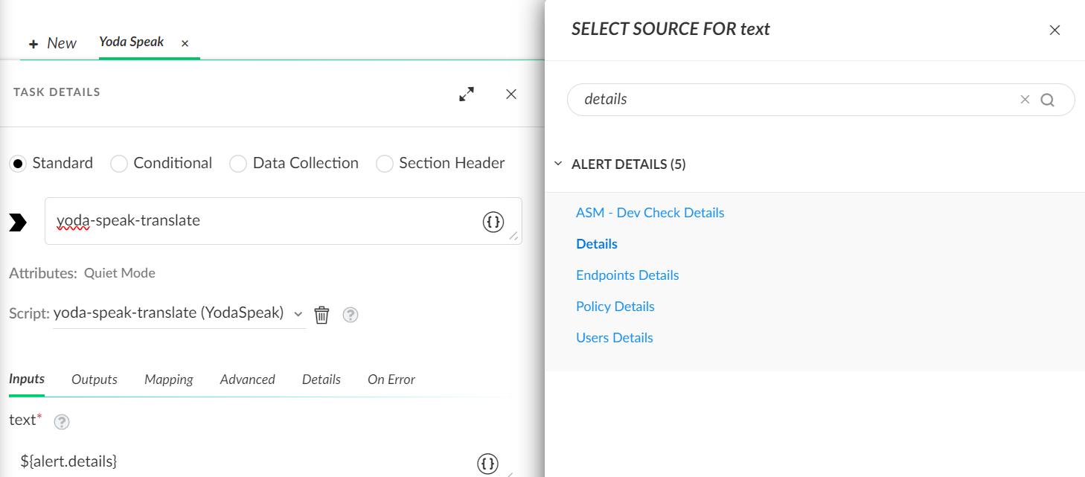This screenshot has width=1085, height=477.
Task: Click the 'TASK DETAILS' heading
Action: [57, 92]
